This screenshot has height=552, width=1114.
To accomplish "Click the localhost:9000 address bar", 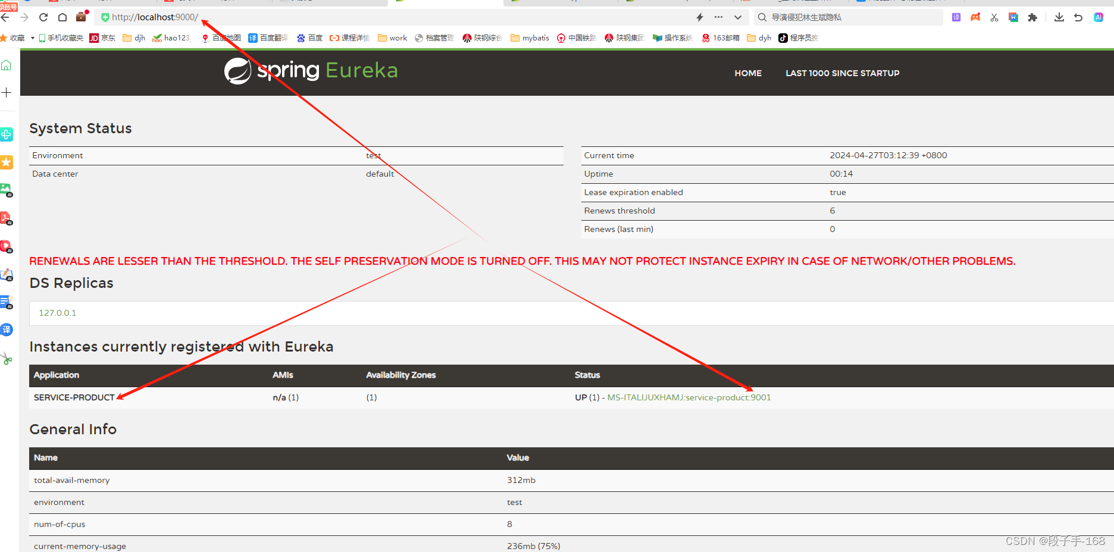I will coord(393,17).
